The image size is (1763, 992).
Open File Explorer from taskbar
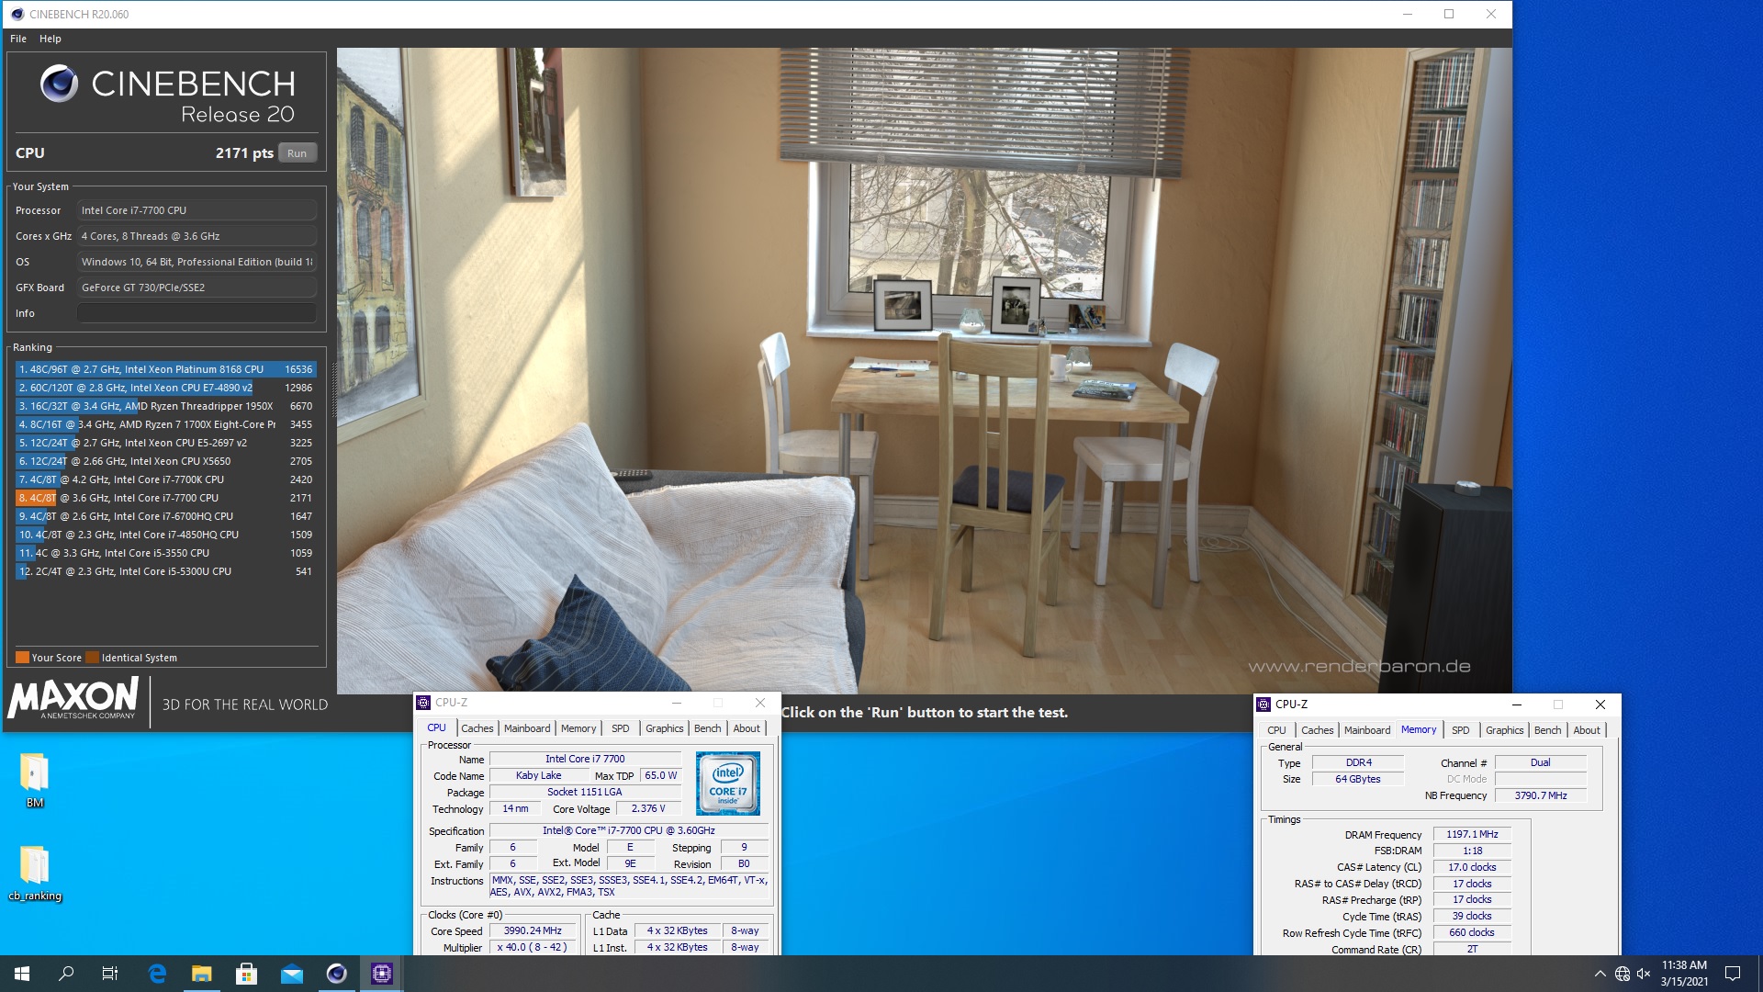[202, 974]
